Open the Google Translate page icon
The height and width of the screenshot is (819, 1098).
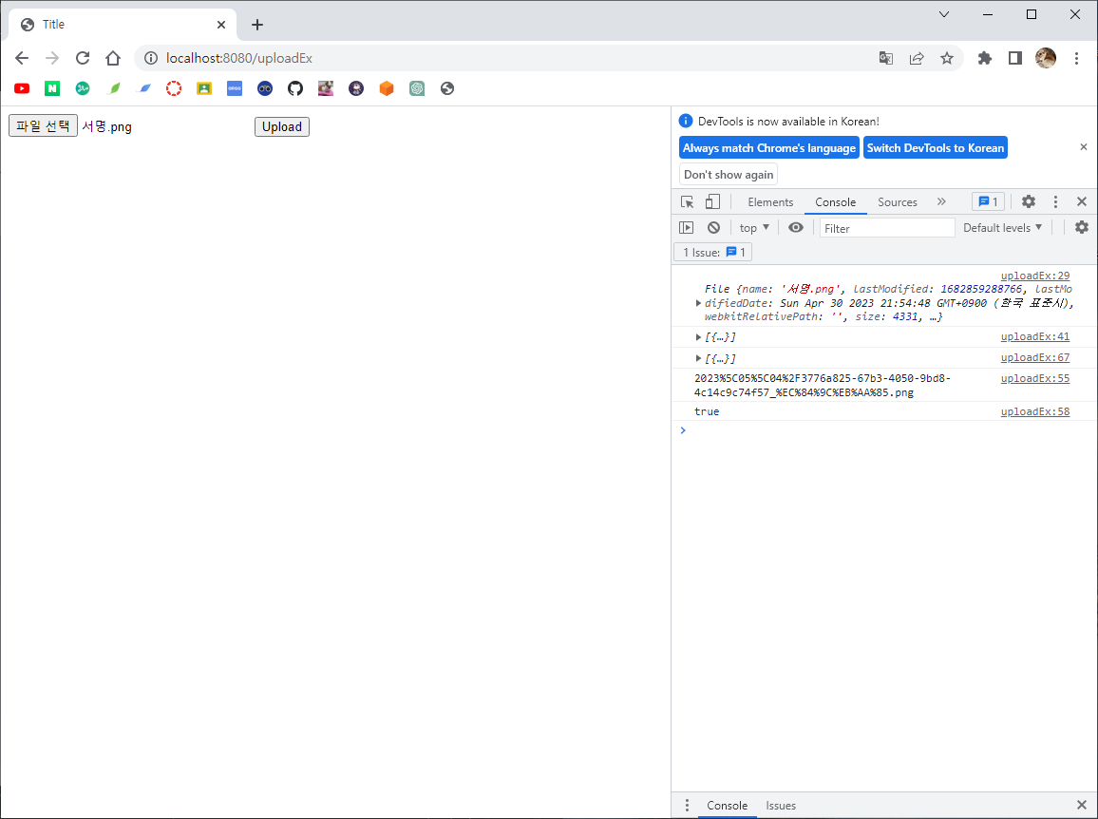[x=886, y=58]
